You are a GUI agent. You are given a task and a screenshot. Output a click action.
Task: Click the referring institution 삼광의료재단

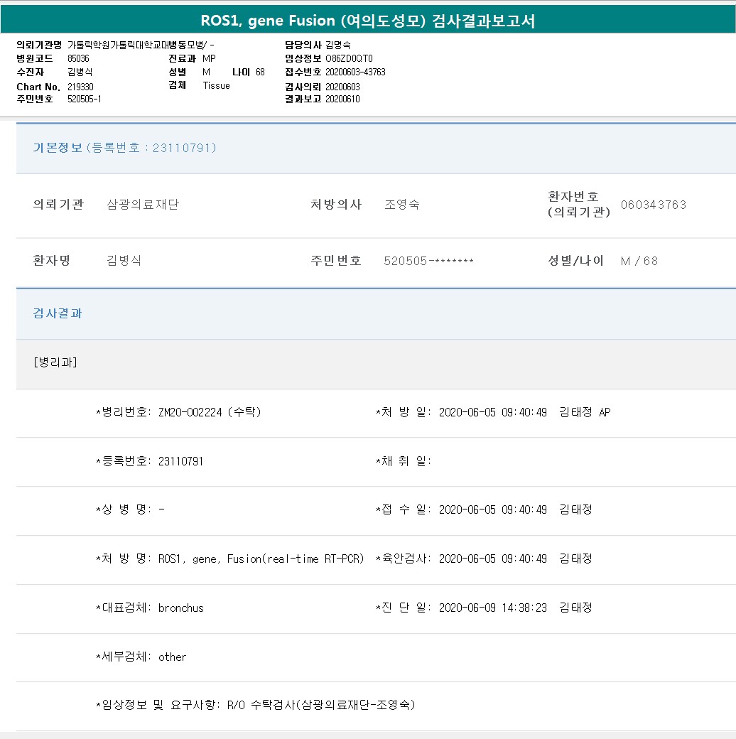pyautogui.click(x=143, y=205)
